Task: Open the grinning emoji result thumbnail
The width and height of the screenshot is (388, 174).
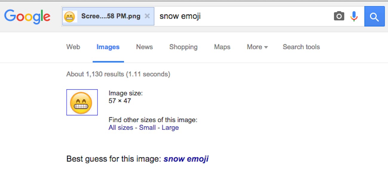Action: pyautogui.click(x=82, y=102)
